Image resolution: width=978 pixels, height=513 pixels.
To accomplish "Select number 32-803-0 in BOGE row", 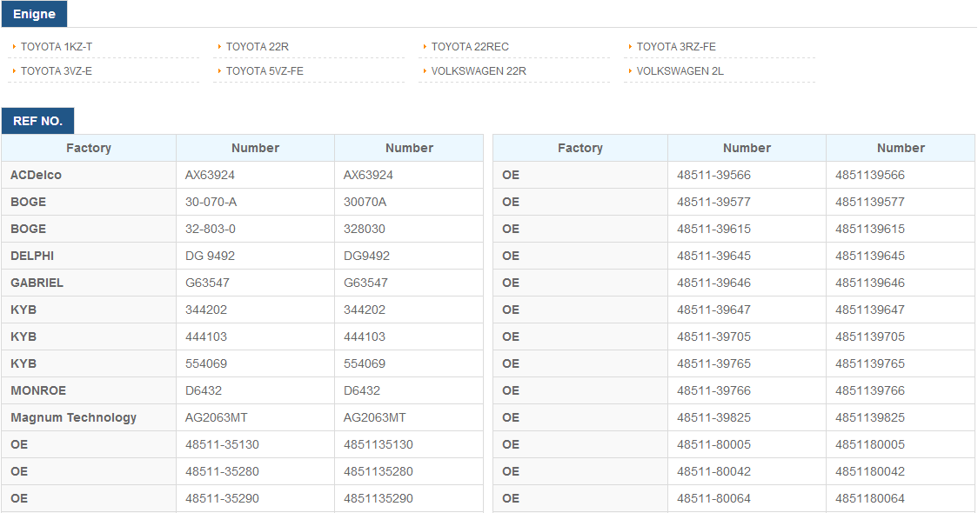I will click(255, 229).
